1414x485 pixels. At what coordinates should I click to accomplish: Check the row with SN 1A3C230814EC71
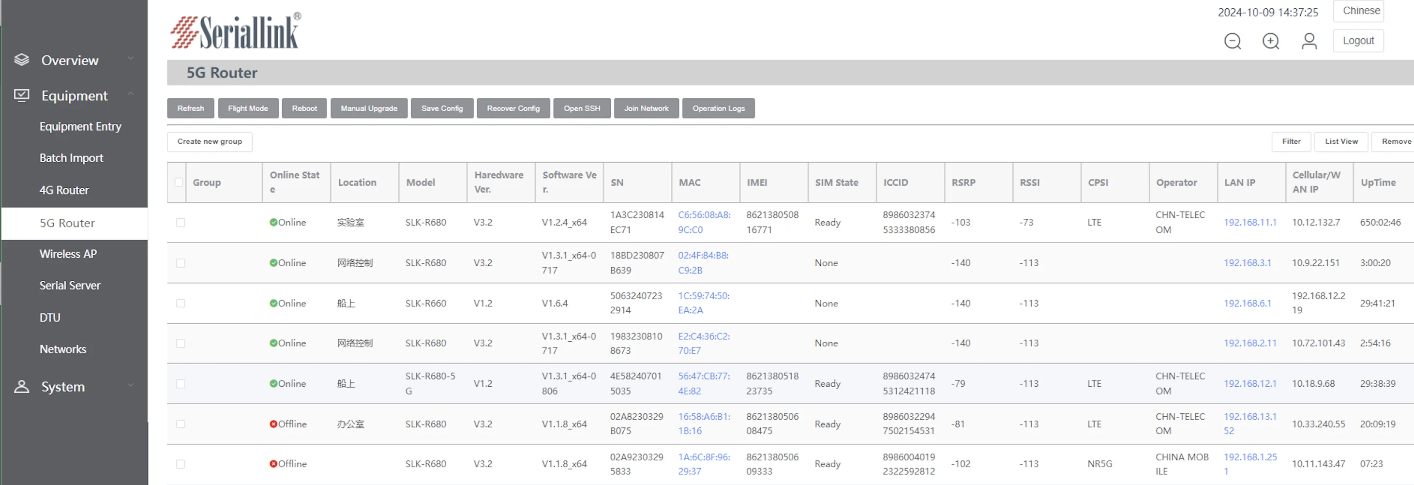[x=181, y=223]
